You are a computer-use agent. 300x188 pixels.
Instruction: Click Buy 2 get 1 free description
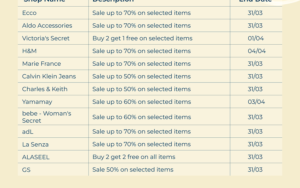[x=142, y=38]
